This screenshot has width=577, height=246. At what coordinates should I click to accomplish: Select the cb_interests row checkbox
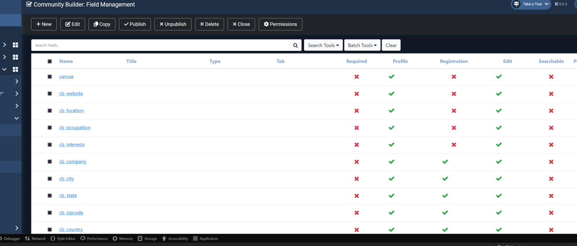pos(50,144)
